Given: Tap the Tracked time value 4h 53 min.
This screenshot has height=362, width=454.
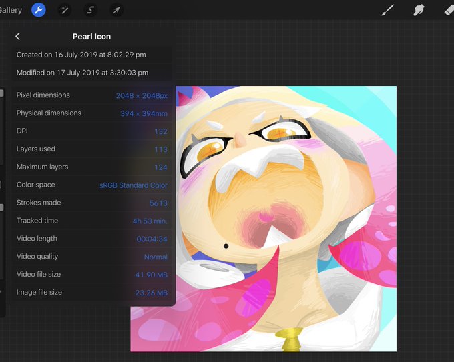Looking at the screenshot, I should [150, 221].
